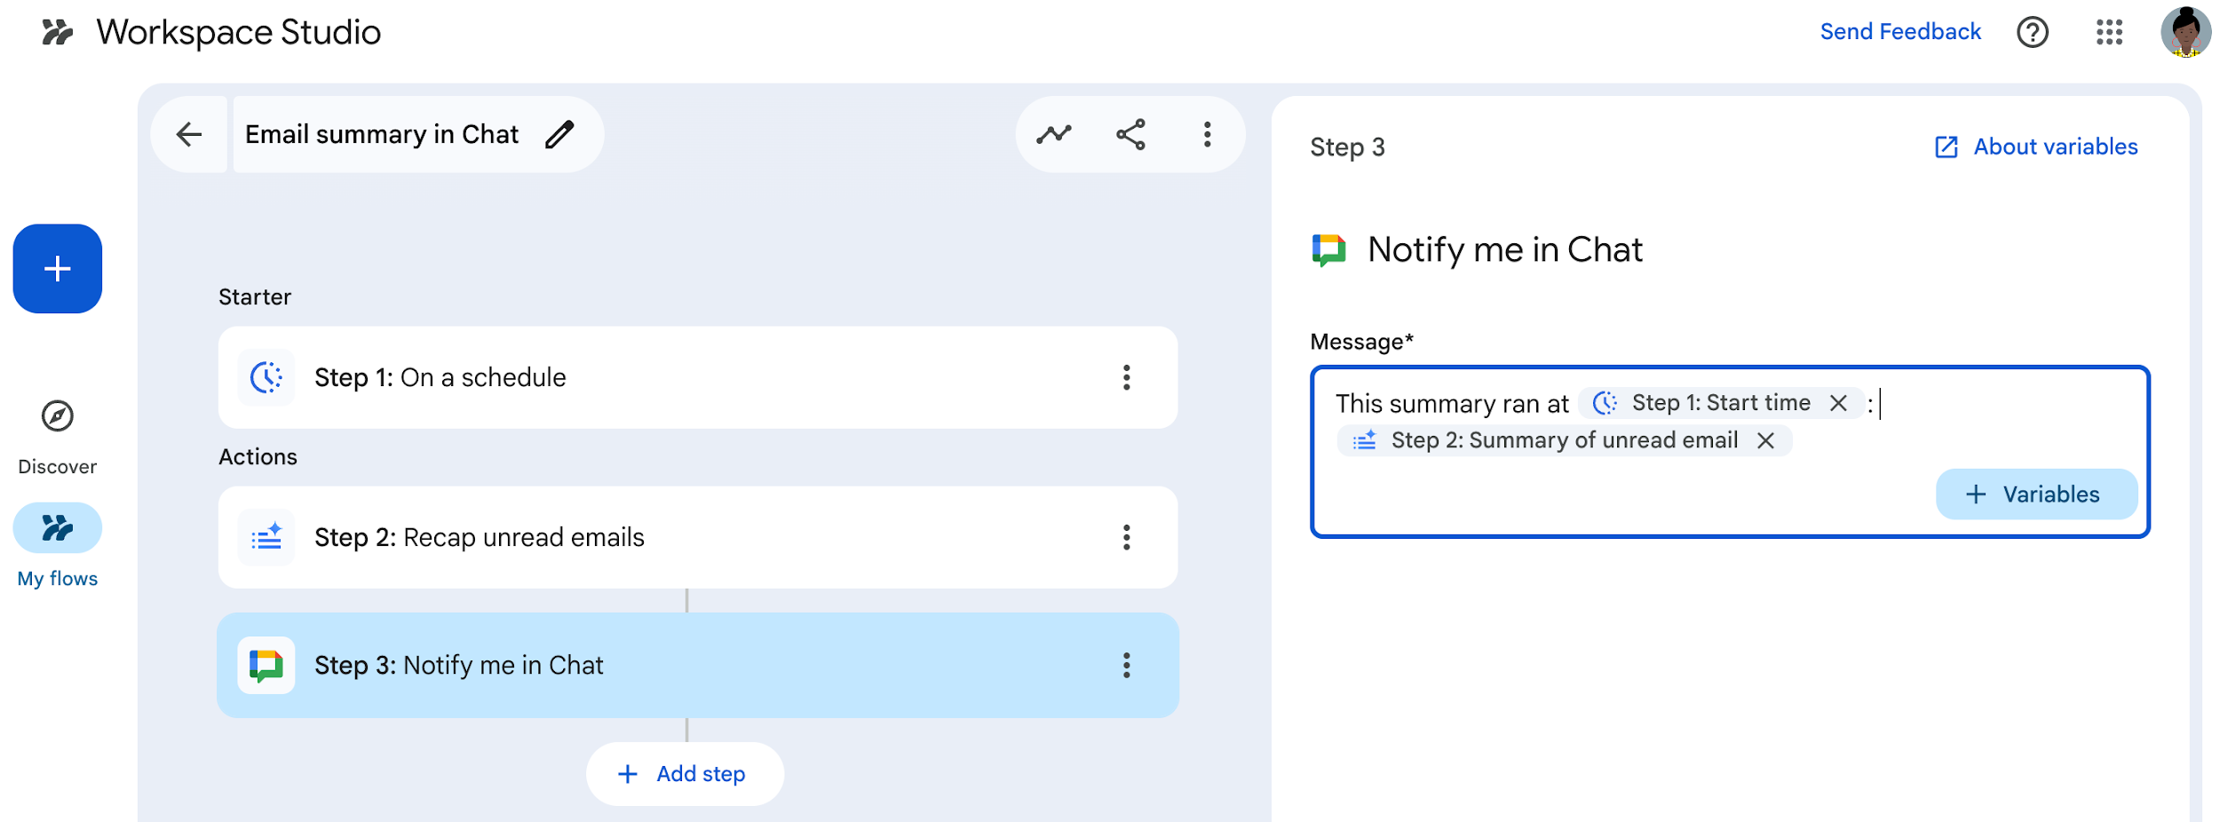Click Send Feedback link
Image resolution: width=2220 pixels, height=822 pixels.
click(1900, 32)
